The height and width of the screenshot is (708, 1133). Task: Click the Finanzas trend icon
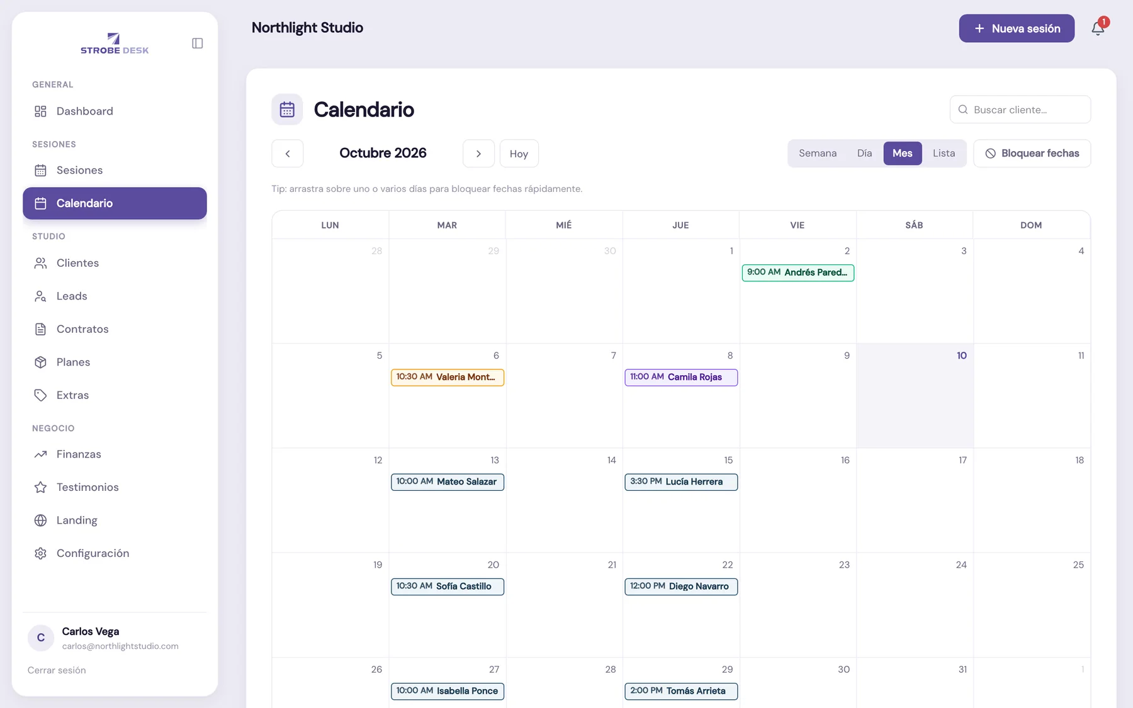click(40, 454)
